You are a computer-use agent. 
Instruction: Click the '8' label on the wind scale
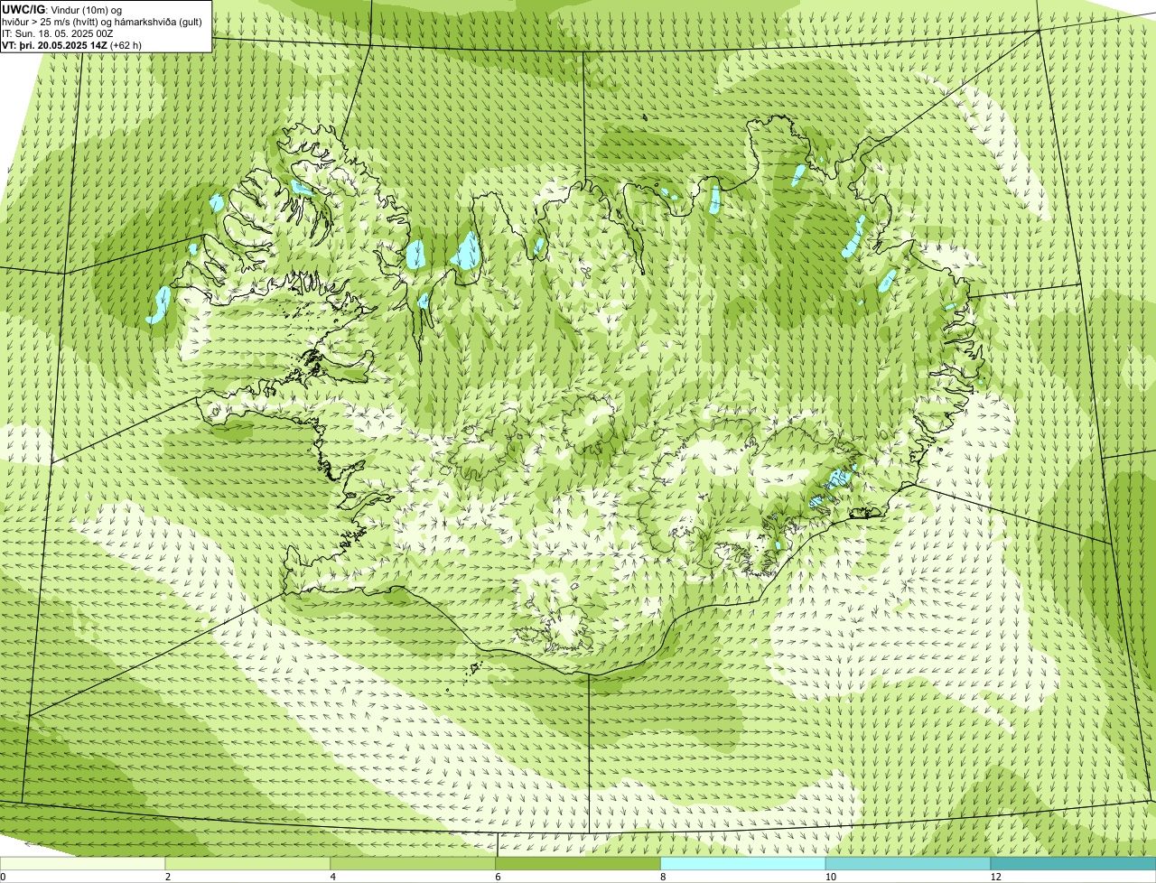pyautogui.click(x=663, y=877)
